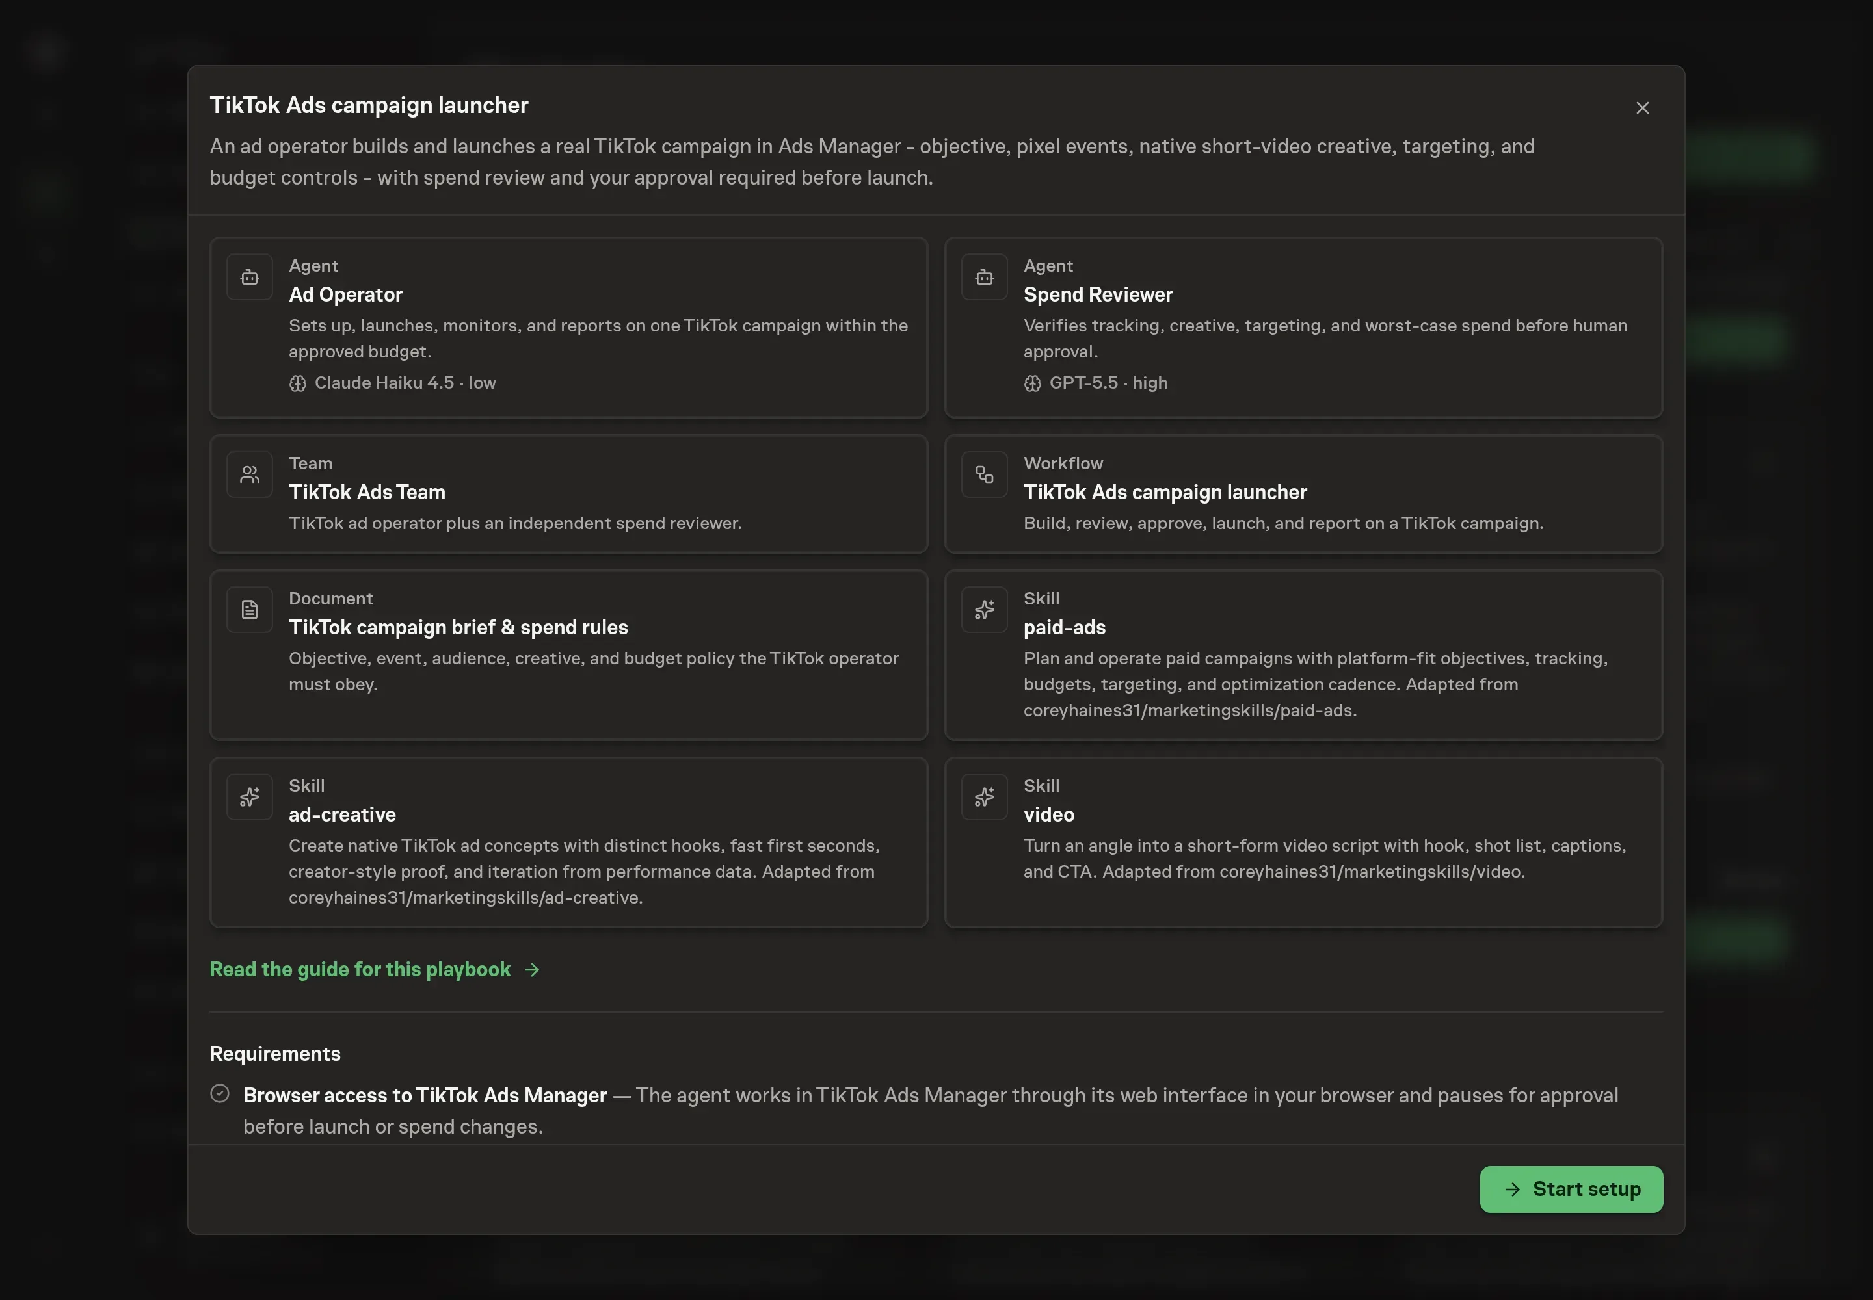This screenshot has width=1873, height=1300.
Task: Click the paid-ads skill sparkle icon
Action: pos(985,610)
